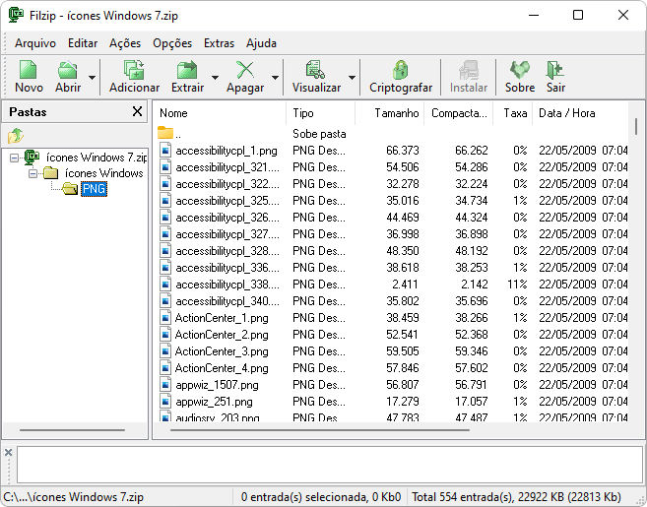
Task: Open an archive with the Abrir icon
Action: pos(68,69)
